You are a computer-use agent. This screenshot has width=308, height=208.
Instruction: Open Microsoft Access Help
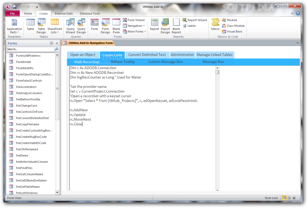298,13
